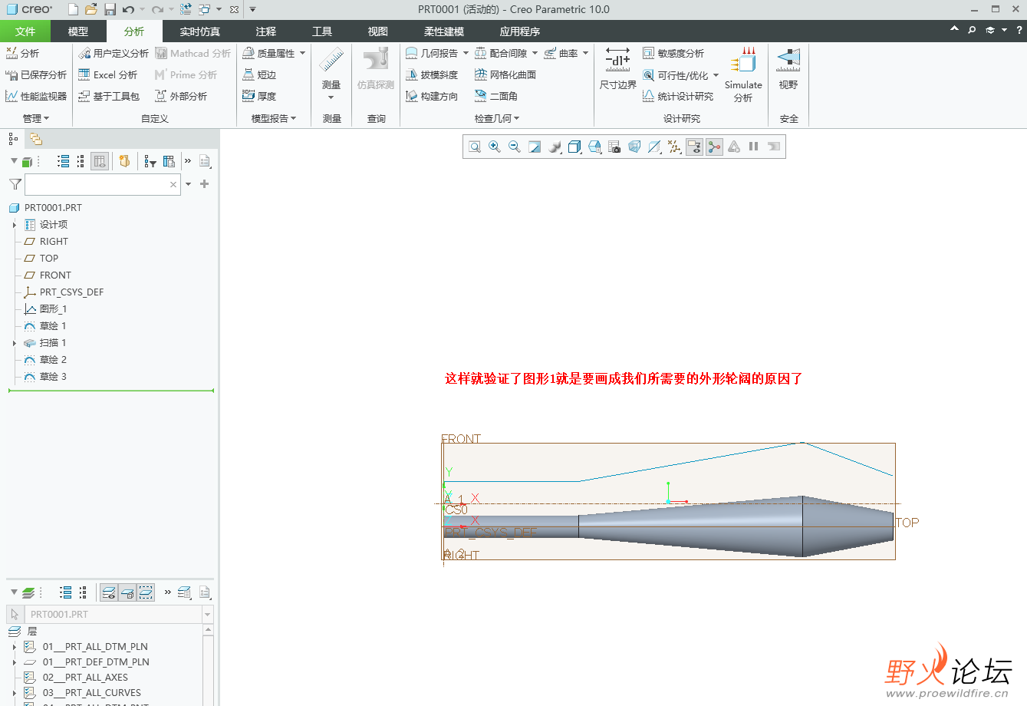The width and height of the screenshot is (1027, 706).
Task: Toggle layer dashed-outline selection icon
Action: (x=146, y=592)
